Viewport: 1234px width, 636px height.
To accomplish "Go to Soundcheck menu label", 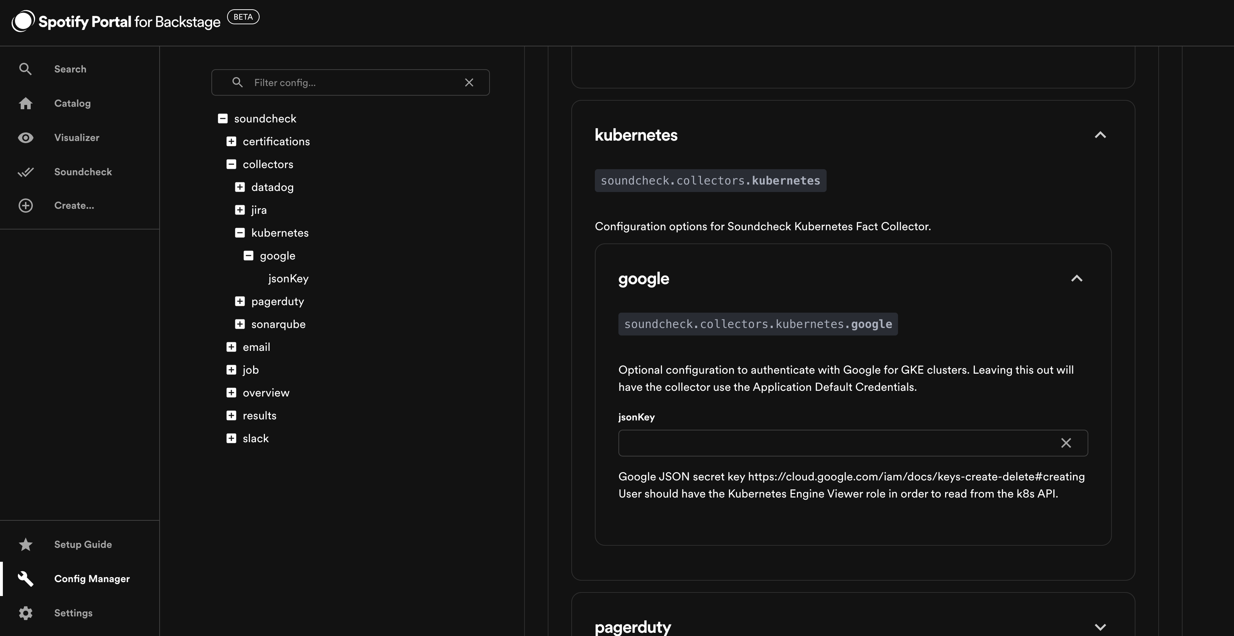I will click(83, 171).
